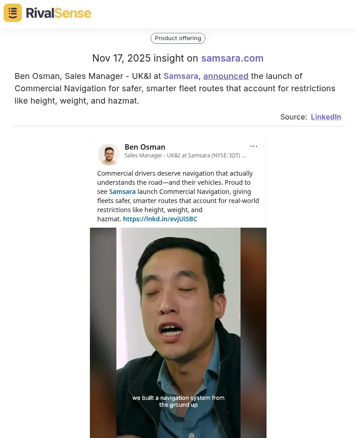Visit the LinkedIn source link

(326, 117)
